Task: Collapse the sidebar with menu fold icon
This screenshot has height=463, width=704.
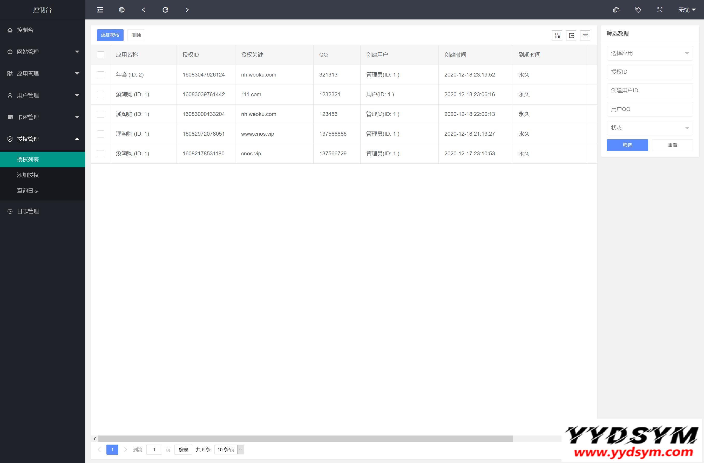Action: (100, 10)
